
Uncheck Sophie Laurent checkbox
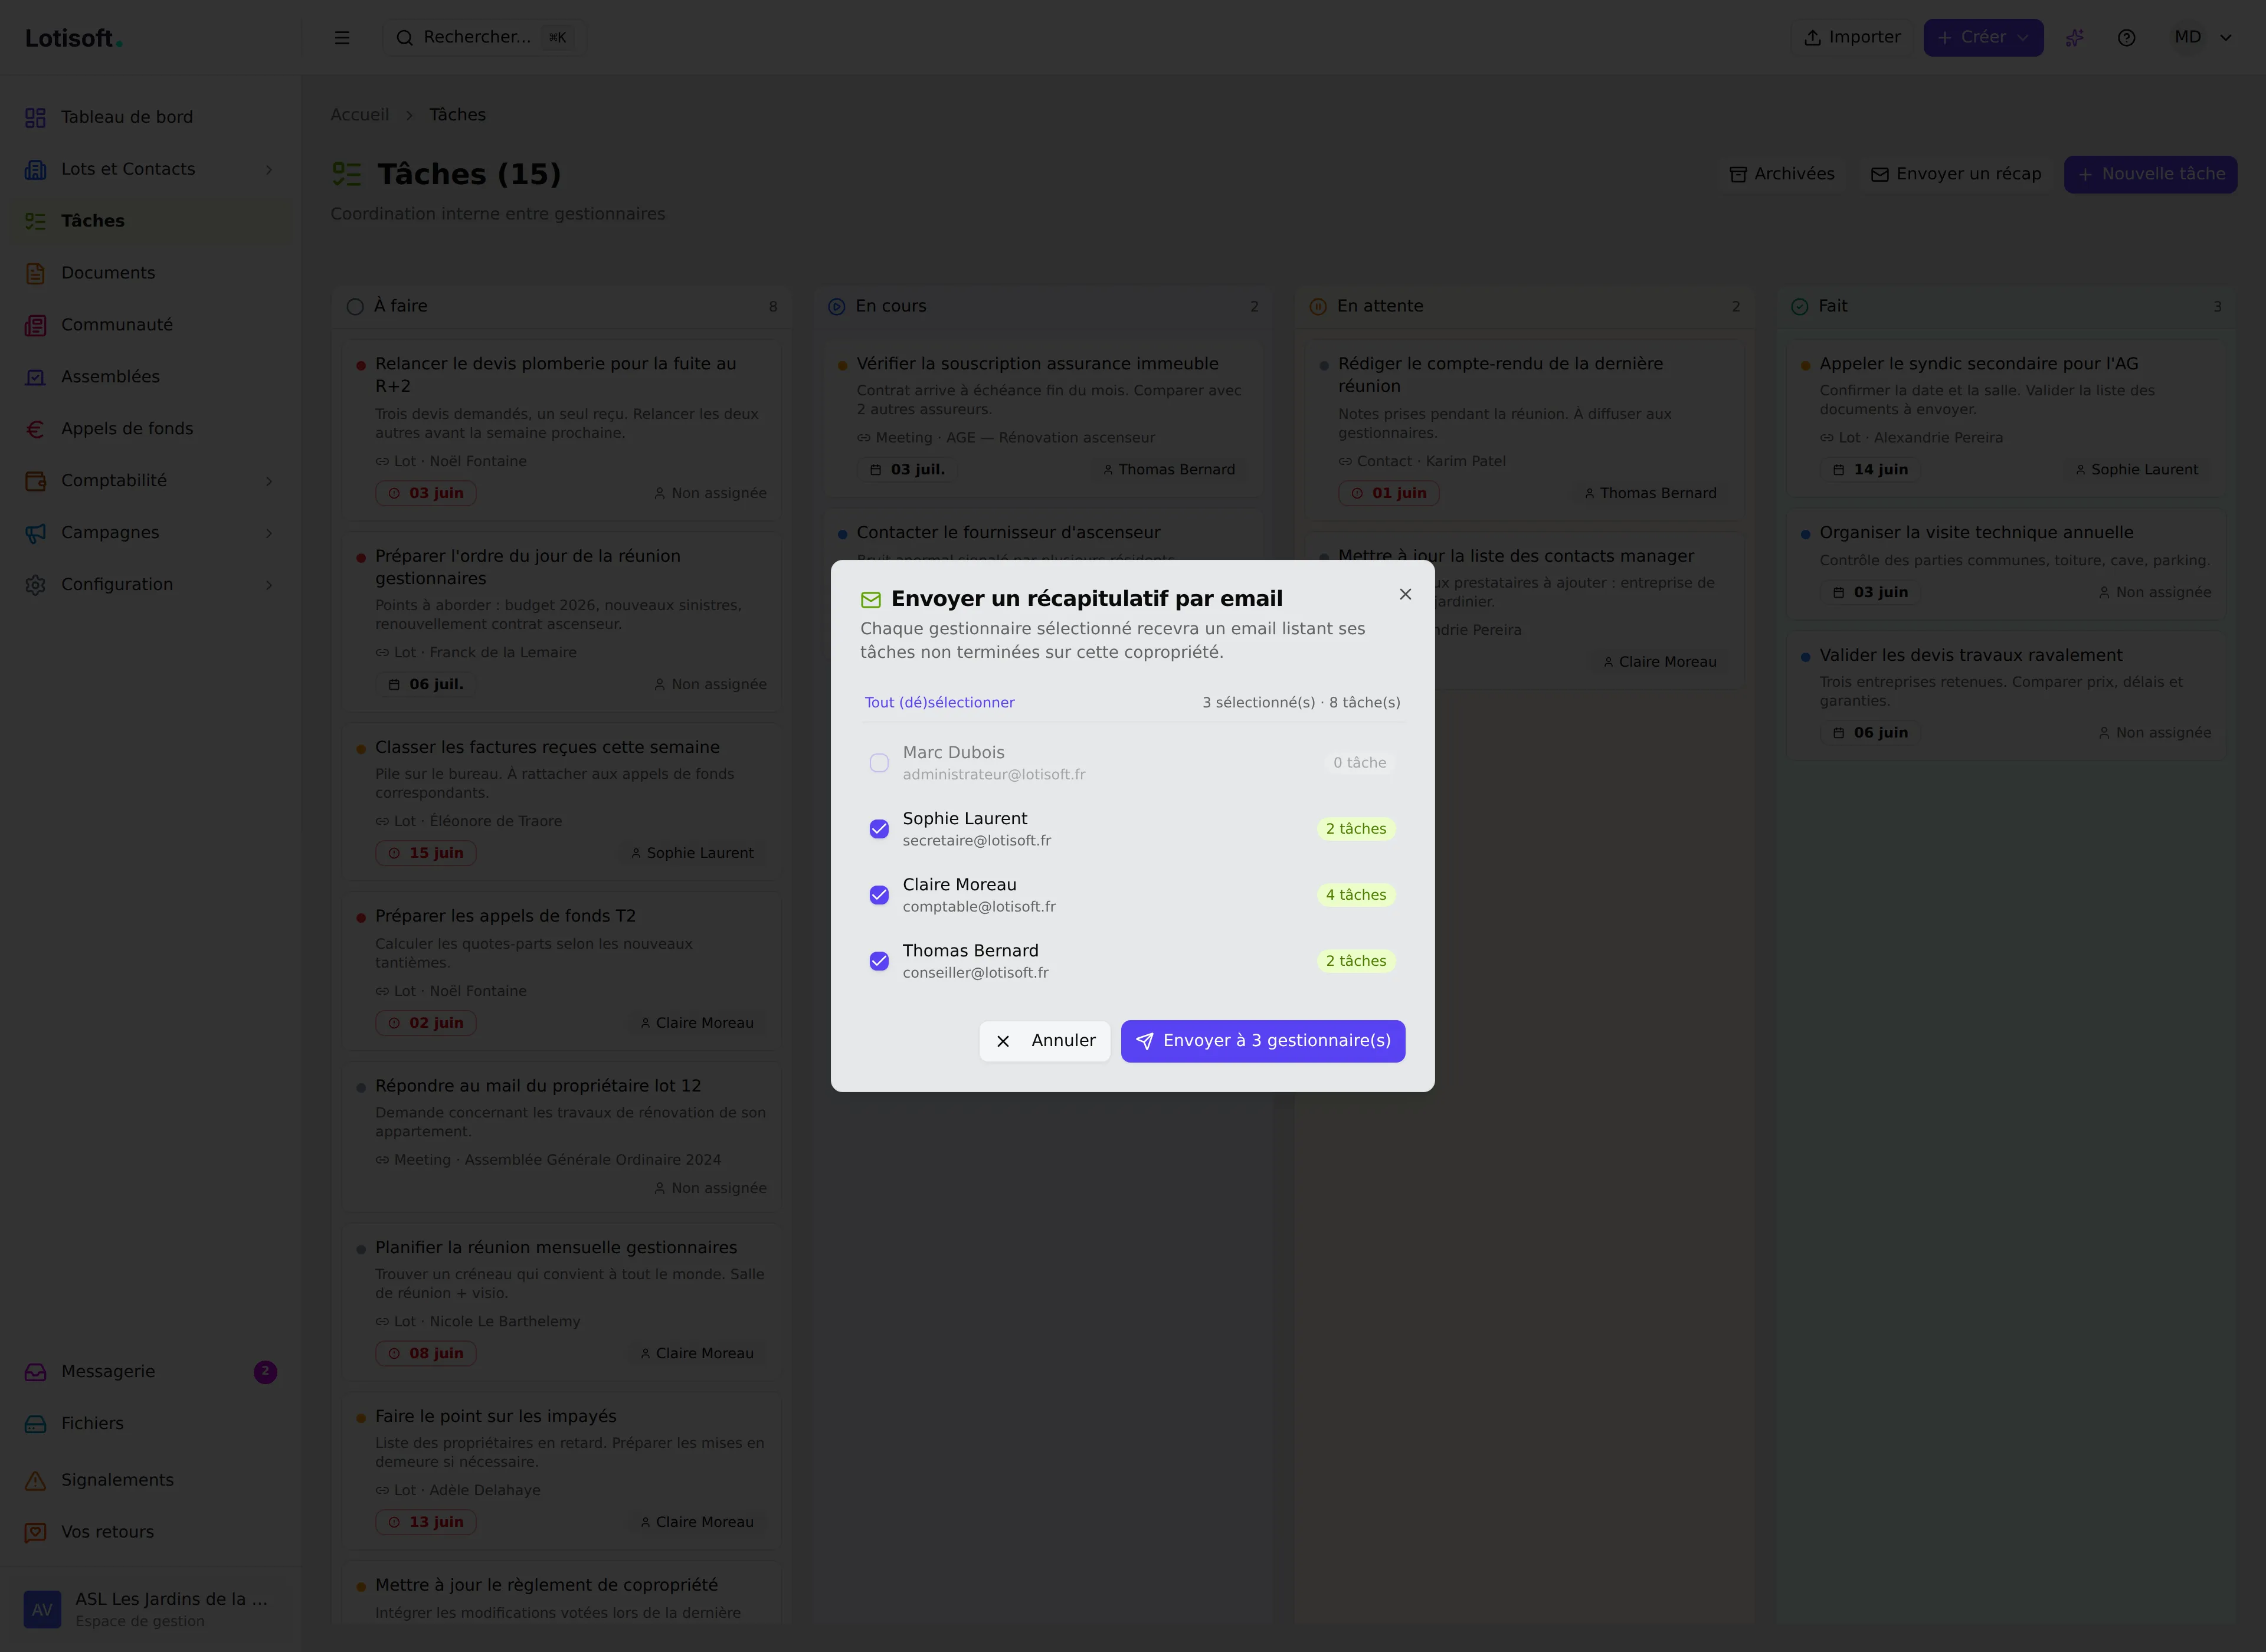879,829
